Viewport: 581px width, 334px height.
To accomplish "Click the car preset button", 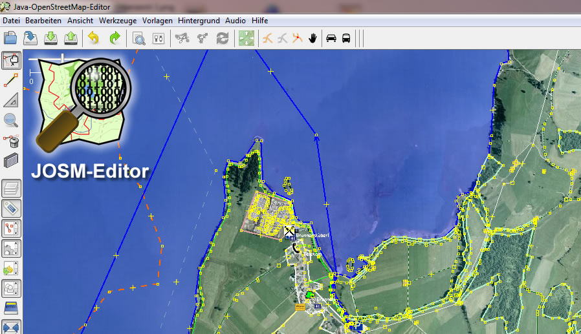I will (x=331, y=39).
